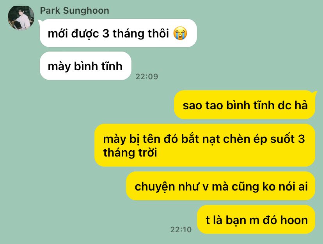Select the 'mày bình tĩnh' message bubble
323x244 pixels.
pos(85,66)
